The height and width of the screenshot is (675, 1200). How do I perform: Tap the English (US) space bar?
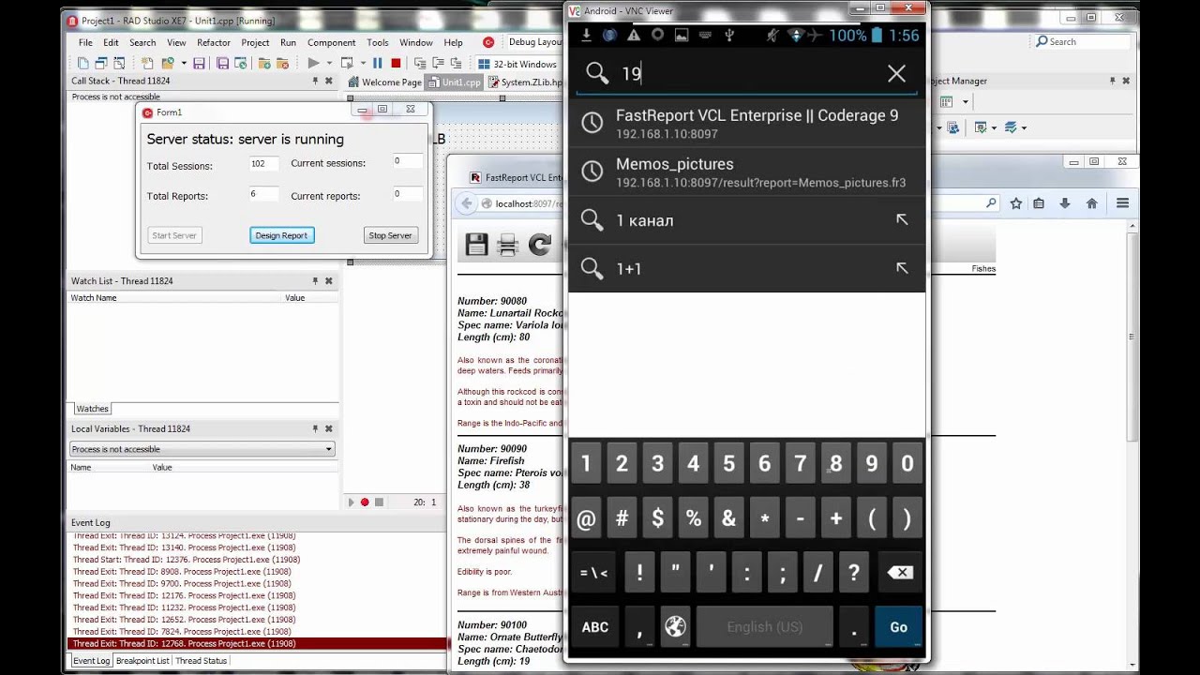click(764, 627)
